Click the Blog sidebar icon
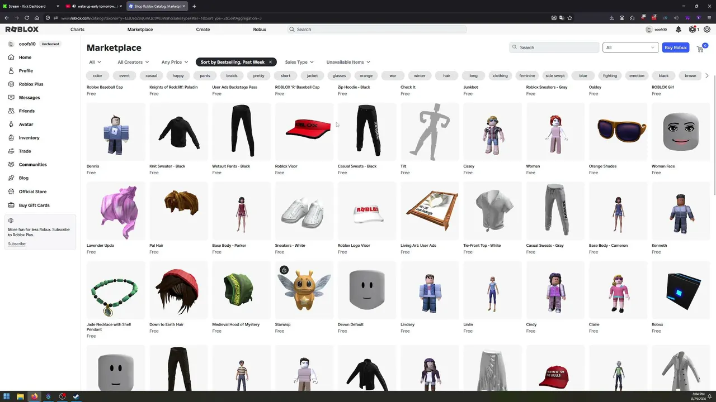The height and width of the screenshot is (402, 716). pos(11,178)
